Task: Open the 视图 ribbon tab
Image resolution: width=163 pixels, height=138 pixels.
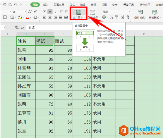Action: click(x=104, y=5)
